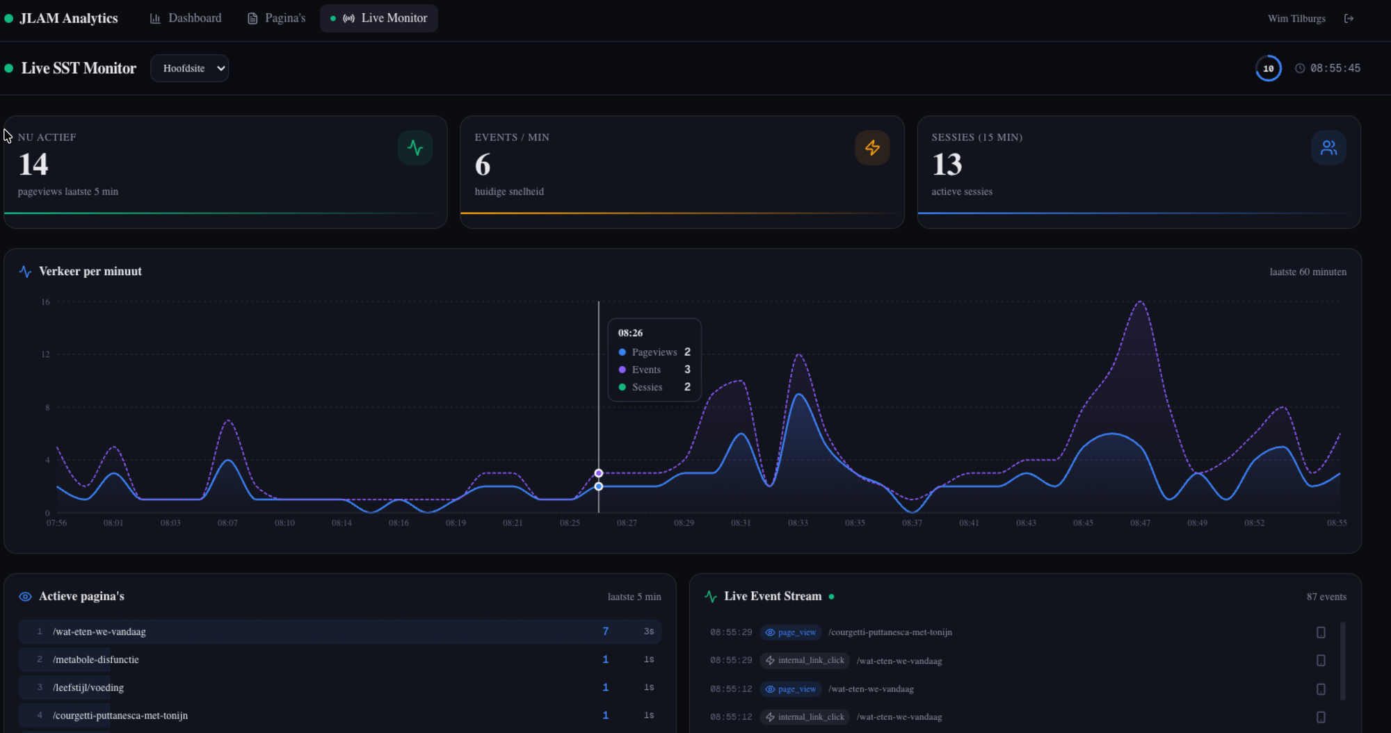Click the clock icon beside the 08:55:45 time
1391x733 pixels.
click(1299, 68)
